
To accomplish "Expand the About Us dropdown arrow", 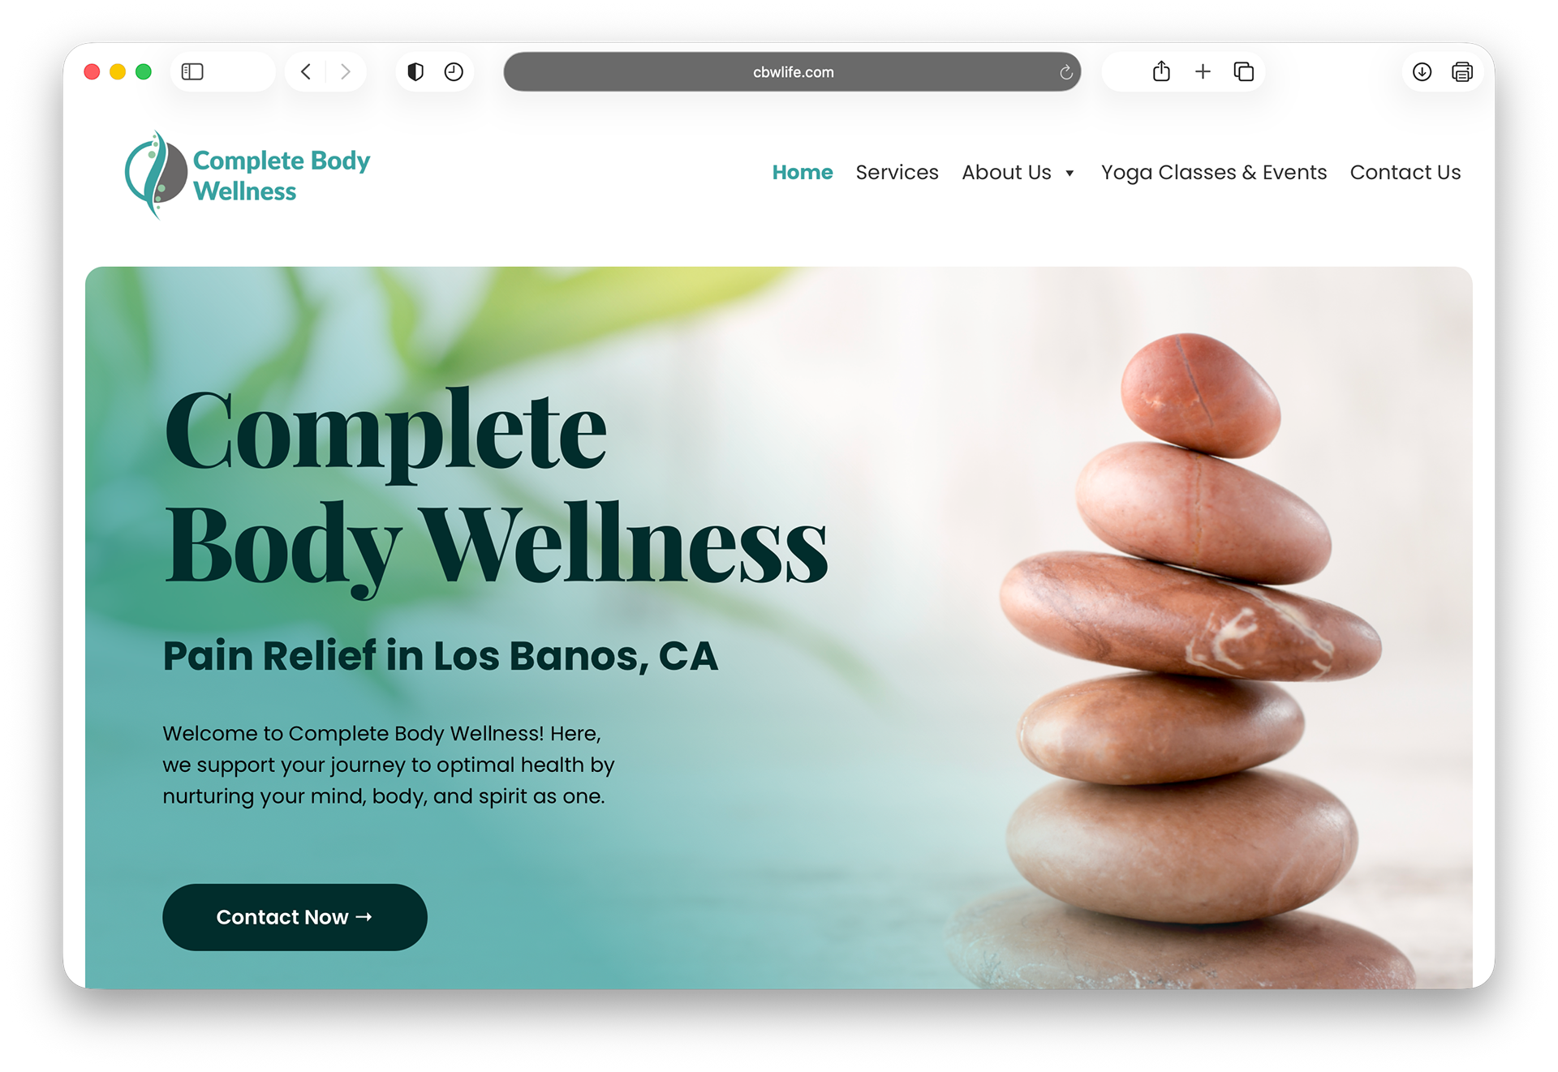I will pos(1070,174).
